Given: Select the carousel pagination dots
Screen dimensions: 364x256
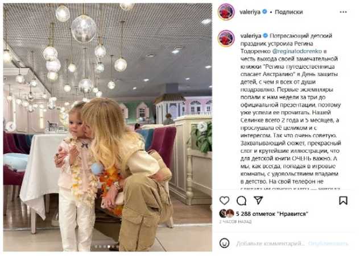Looking at the screenshot, I should tap(107, 247).
